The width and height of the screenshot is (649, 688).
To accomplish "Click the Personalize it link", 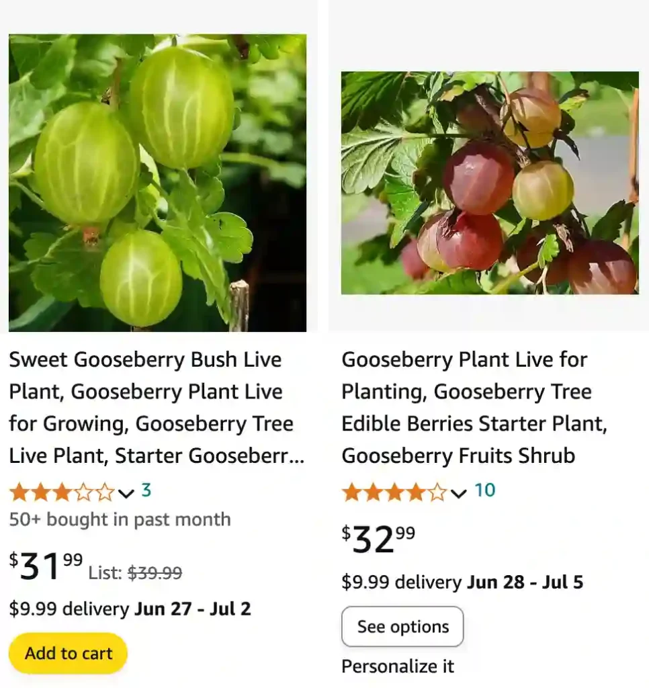I will [398, 666].
